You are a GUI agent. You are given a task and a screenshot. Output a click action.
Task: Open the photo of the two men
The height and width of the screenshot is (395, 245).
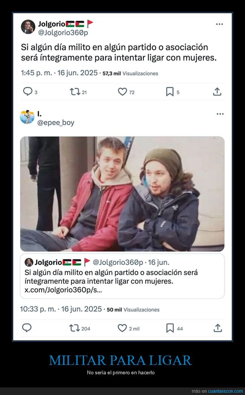pos(122,192)
